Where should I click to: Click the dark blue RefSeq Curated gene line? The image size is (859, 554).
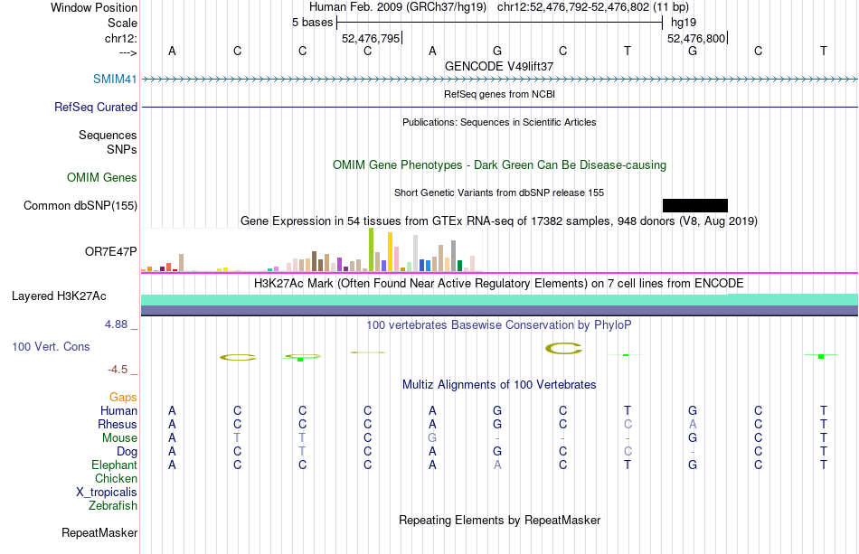(x=500, y=107)
